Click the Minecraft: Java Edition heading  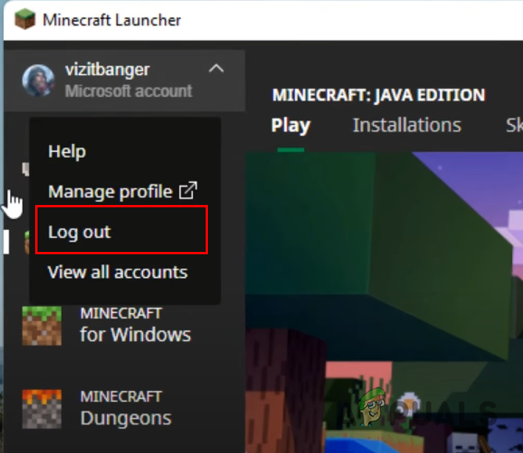pos(378,95)
